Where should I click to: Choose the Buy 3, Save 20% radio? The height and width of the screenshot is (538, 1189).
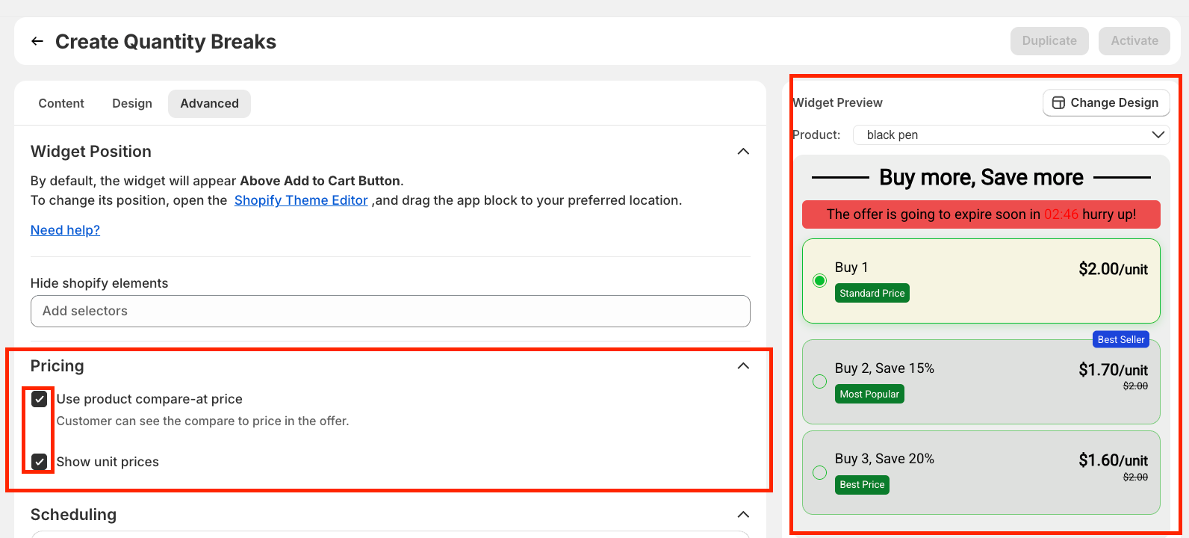point(819,473)
